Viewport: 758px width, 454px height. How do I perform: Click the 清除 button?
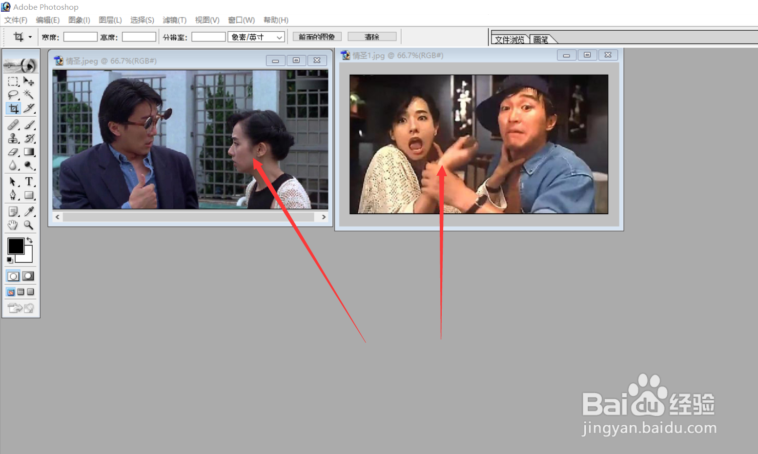point(372,37)
